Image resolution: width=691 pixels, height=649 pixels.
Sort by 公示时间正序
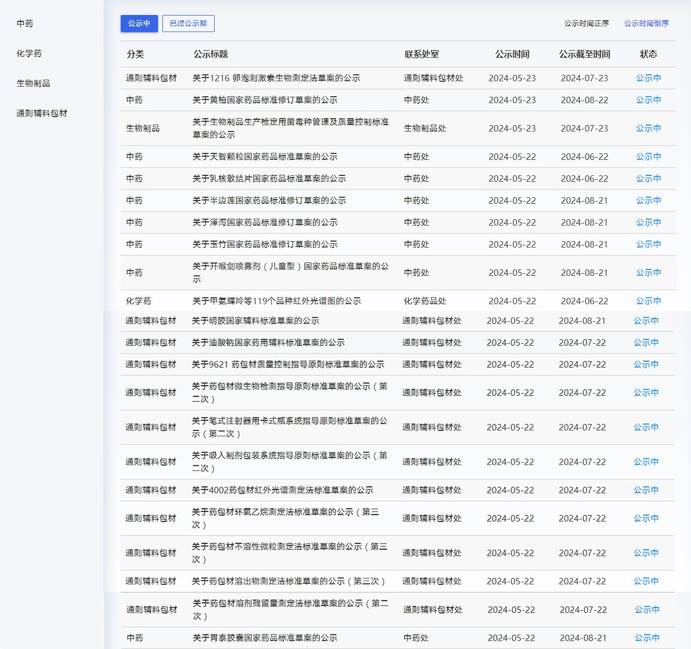click(586, 24)
